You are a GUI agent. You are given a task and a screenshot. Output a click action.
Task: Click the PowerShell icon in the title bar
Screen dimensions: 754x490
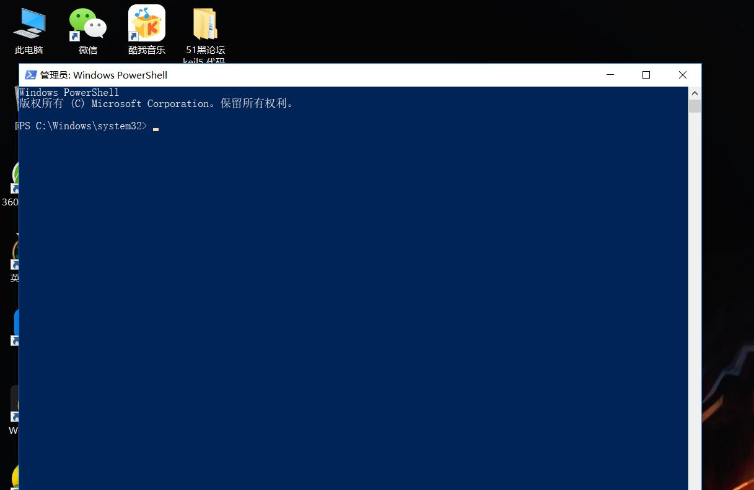(31, 74)
